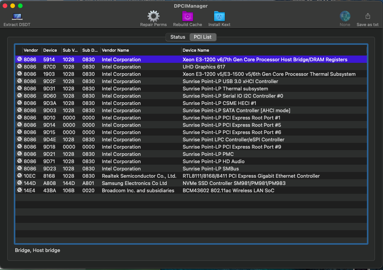Click the lookup icon for device 1903

[x=19, y=74]
